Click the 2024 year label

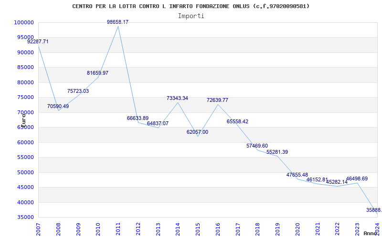[x=377, y=229]
